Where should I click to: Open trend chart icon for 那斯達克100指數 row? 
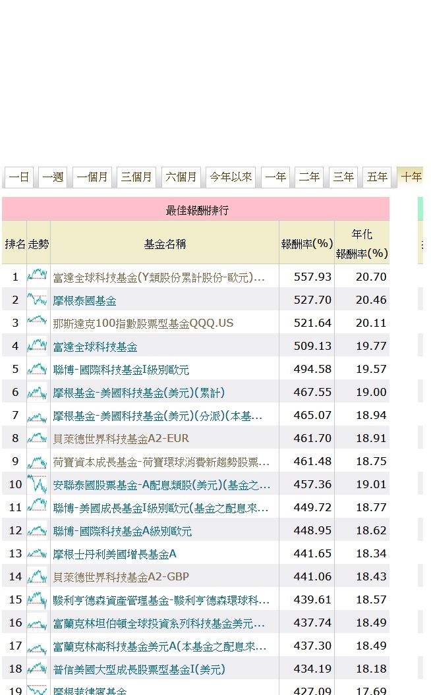tap(38, 322)
